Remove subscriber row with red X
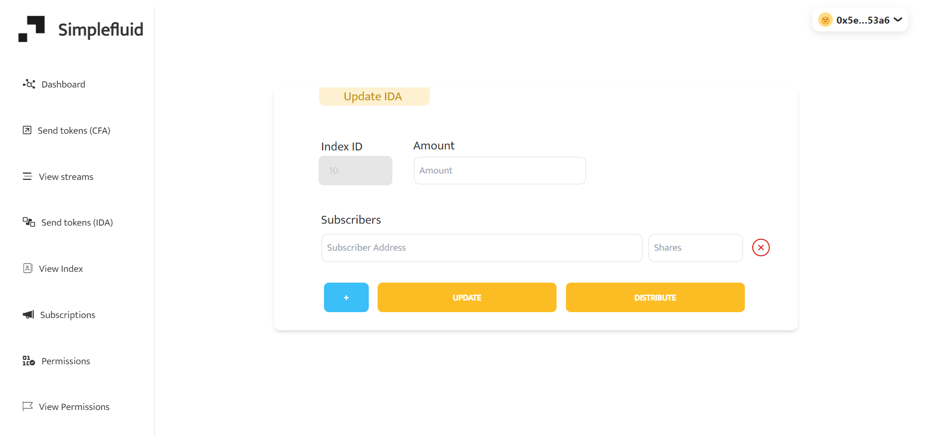Screen dimensions: 944x436 [x=761, y=248]
